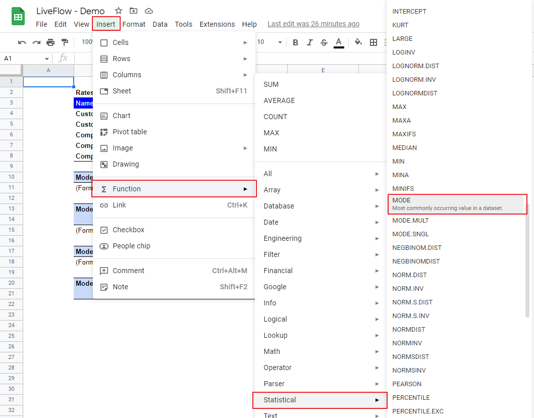Open the Edit menu
This screenshot has width=534, height=418.
click(x=60, y=24)
